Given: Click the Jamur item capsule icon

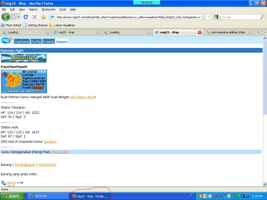Looking at the screenshot, I should click(x=4, y=183).
